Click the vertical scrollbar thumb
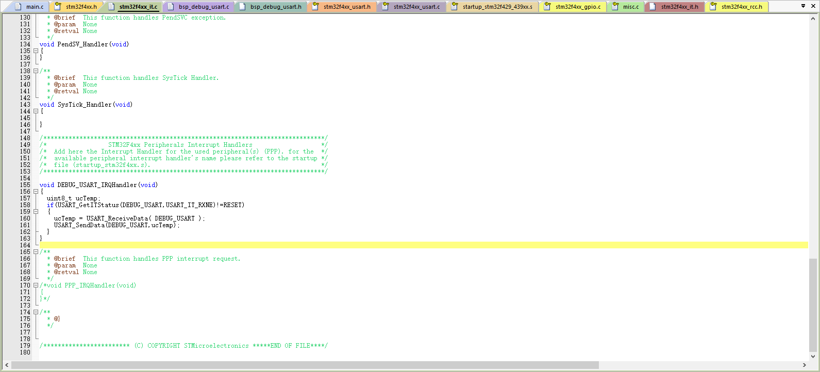Image resolution: width=820 pixels, height=372 pixels. (813, 305)
